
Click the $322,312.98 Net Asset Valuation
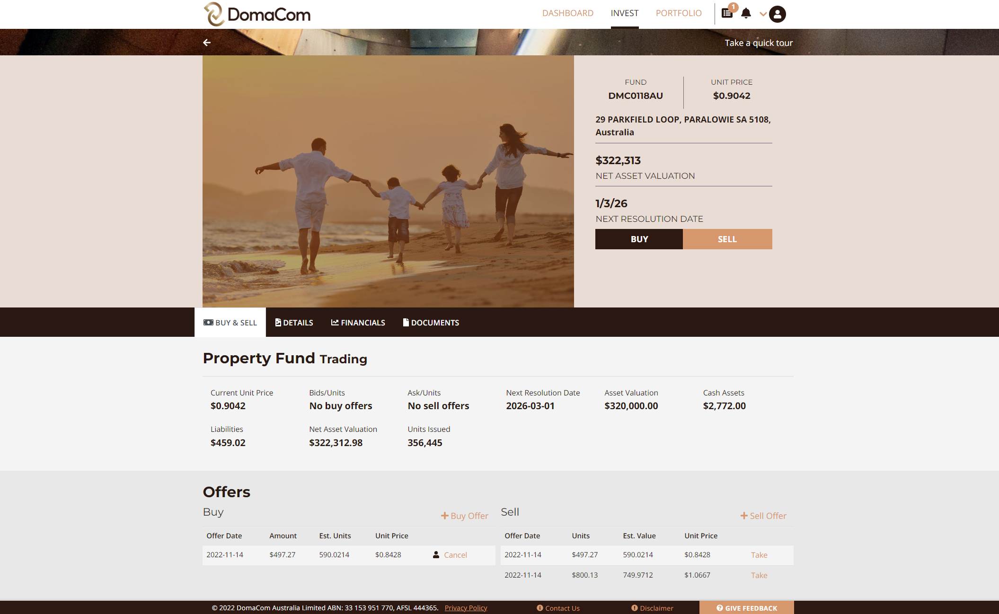336,443
